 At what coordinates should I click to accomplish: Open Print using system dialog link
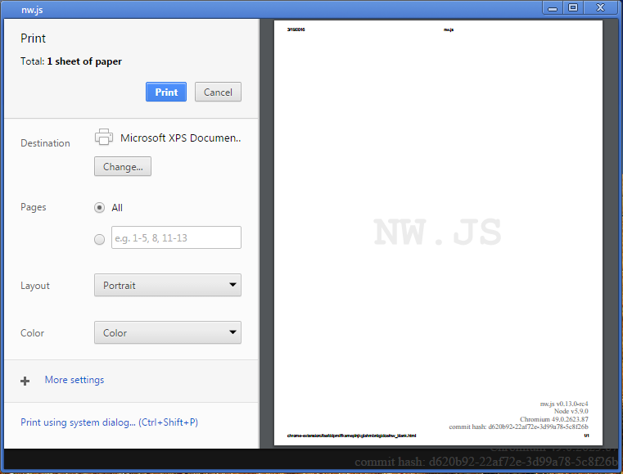point(109,422)
